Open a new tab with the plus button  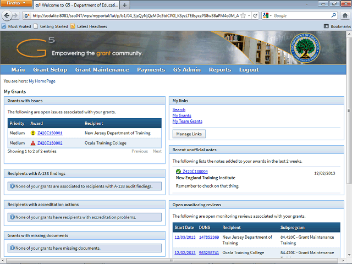point(125,4)
